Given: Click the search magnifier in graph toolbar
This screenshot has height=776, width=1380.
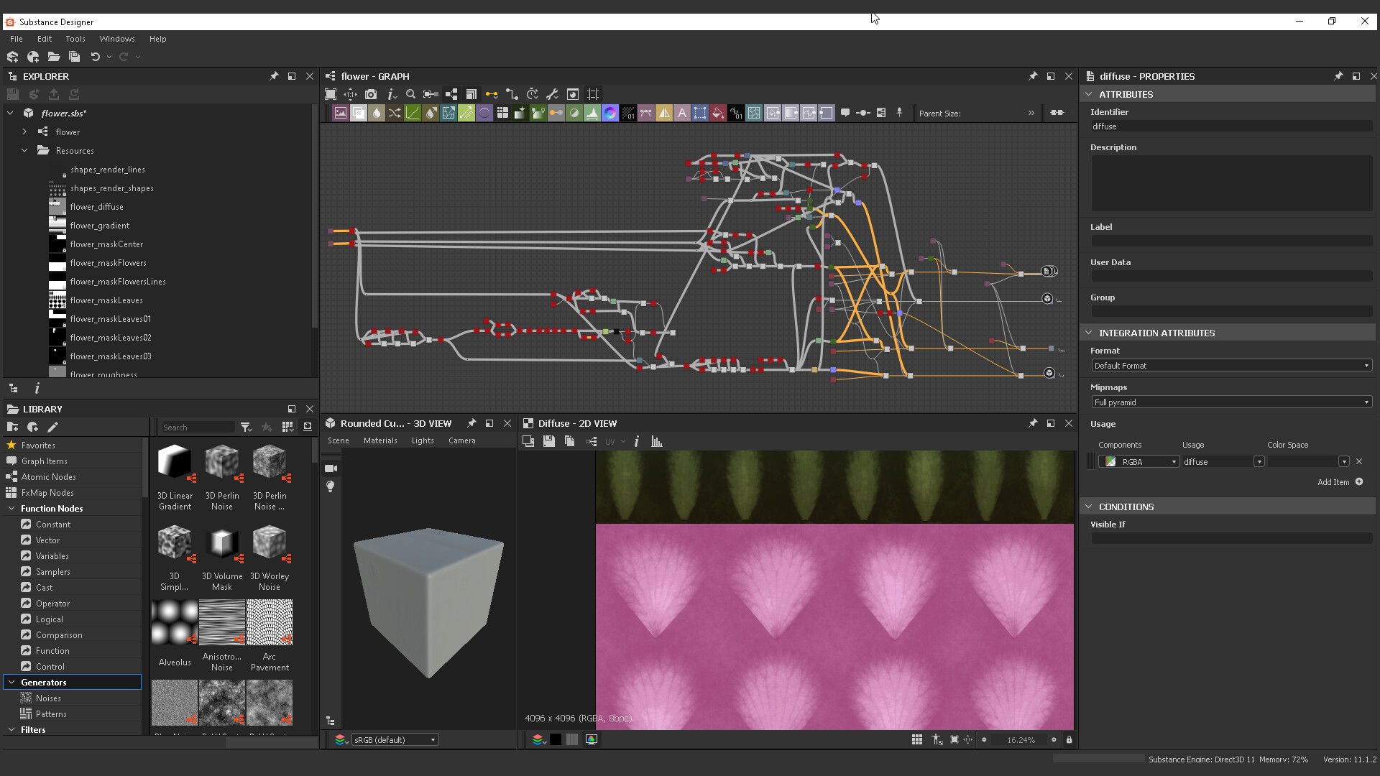Looking at the screenshot, I should tap(410, 94).
